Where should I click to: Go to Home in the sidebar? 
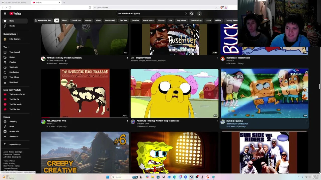[x=15, y=21]
